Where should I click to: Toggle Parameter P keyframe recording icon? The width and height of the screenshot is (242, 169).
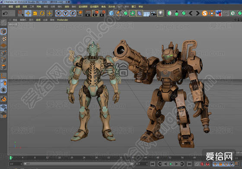tap(231, 164)
